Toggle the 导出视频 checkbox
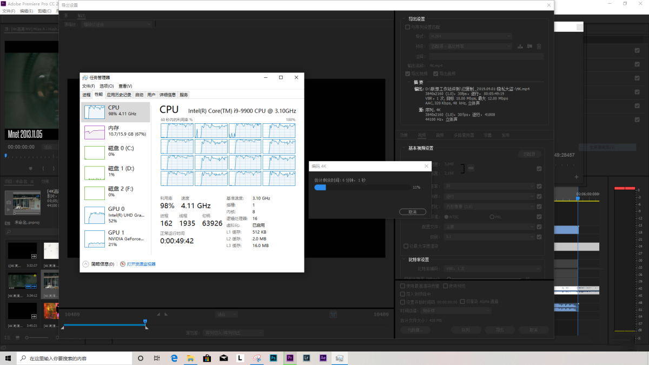The image size is (649, 365). [x=408, y=74]
